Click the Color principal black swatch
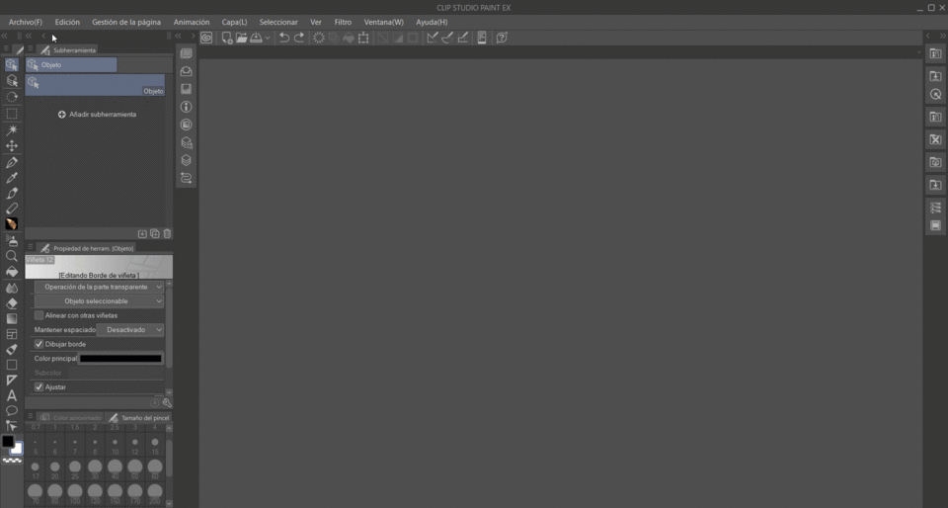The width and height of the screenshot is (948, 508). (120, 359)
